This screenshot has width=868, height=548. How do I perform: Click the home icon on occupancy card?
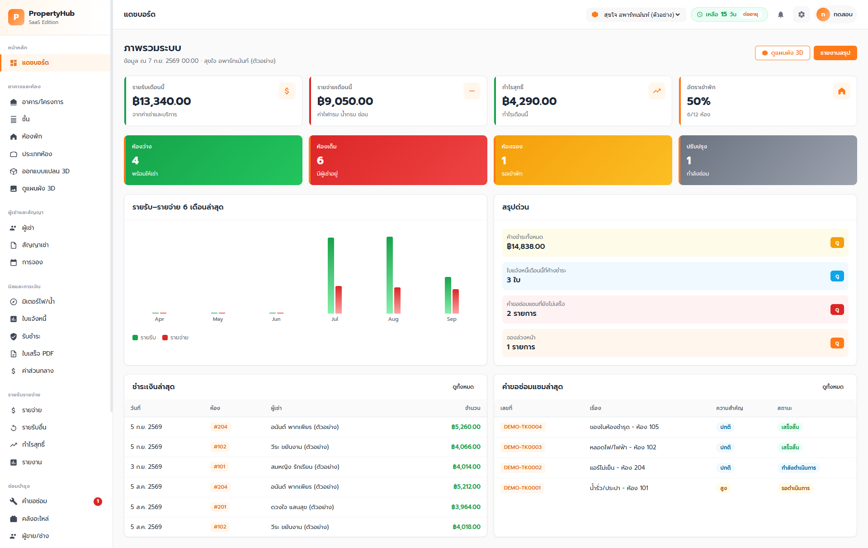coord(841,91)
